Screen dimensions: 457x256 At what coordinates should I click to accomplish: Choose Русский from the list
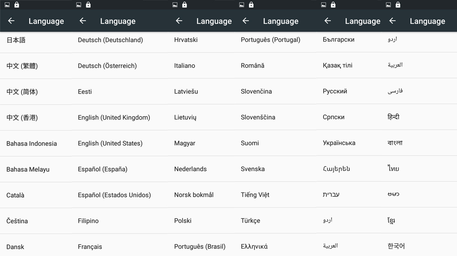[335, 91]
